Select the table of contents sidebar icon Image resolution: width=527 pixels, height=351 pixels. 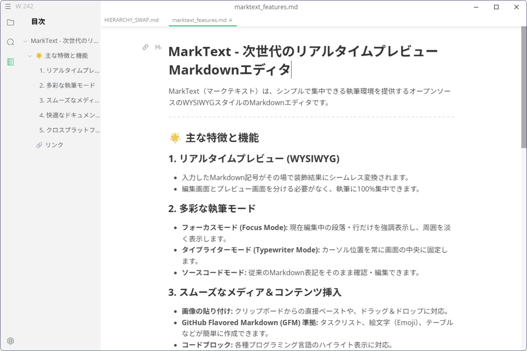tap(11, 62)
